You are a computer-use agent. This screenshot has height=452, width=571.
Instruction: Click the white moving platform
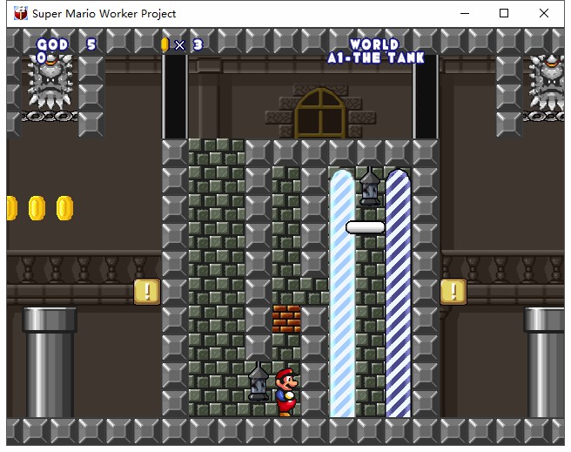(x=366, y=227)
